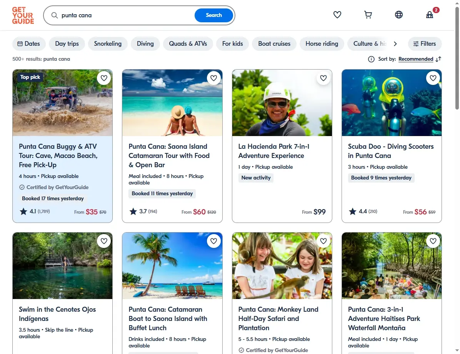
Task: Open the wishlist heart icon in header
Action: [x=337, y=15]
